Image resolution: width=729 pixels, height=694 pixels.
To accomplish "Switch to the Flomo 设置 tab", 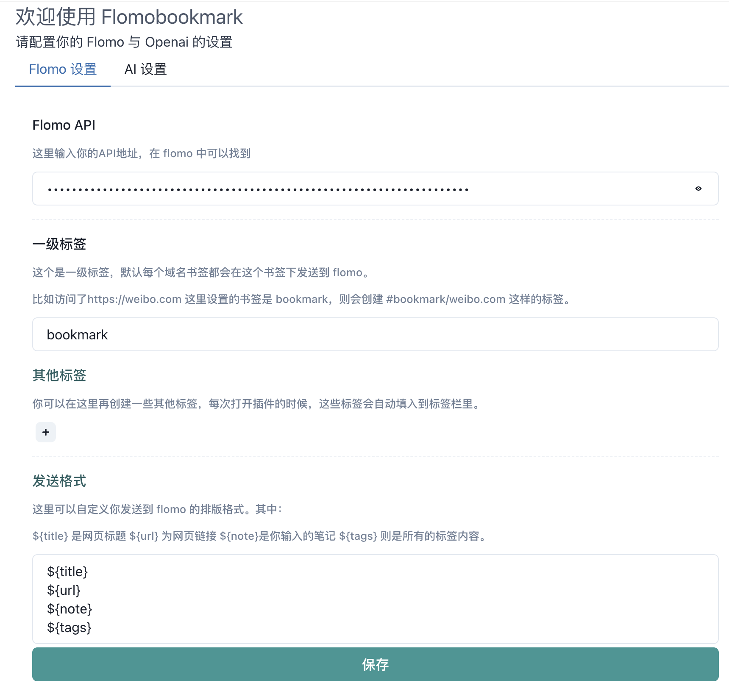I will [x=63, y=69].
